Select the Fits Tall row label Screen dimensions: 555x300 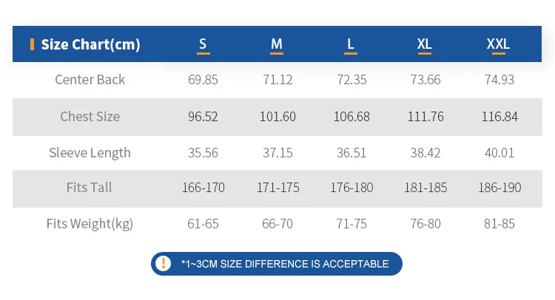point(90,188)
